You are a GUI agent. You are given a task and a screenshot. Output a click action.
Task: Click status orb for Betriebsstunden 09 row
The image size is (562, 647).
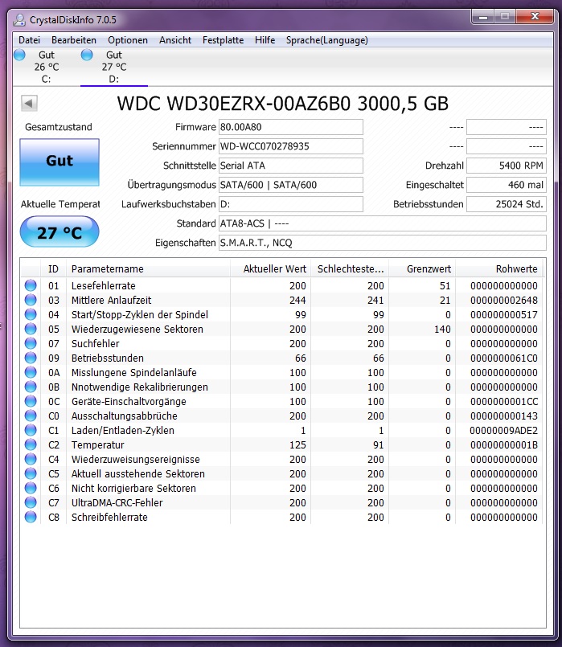(31, 358)
